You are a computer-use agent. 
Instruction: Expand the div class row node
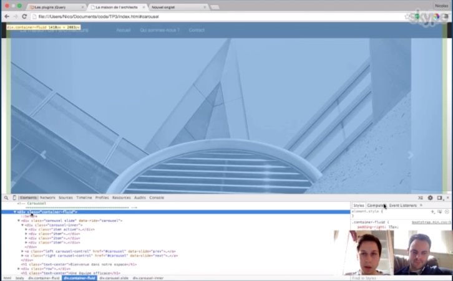(x=19, y=269)
